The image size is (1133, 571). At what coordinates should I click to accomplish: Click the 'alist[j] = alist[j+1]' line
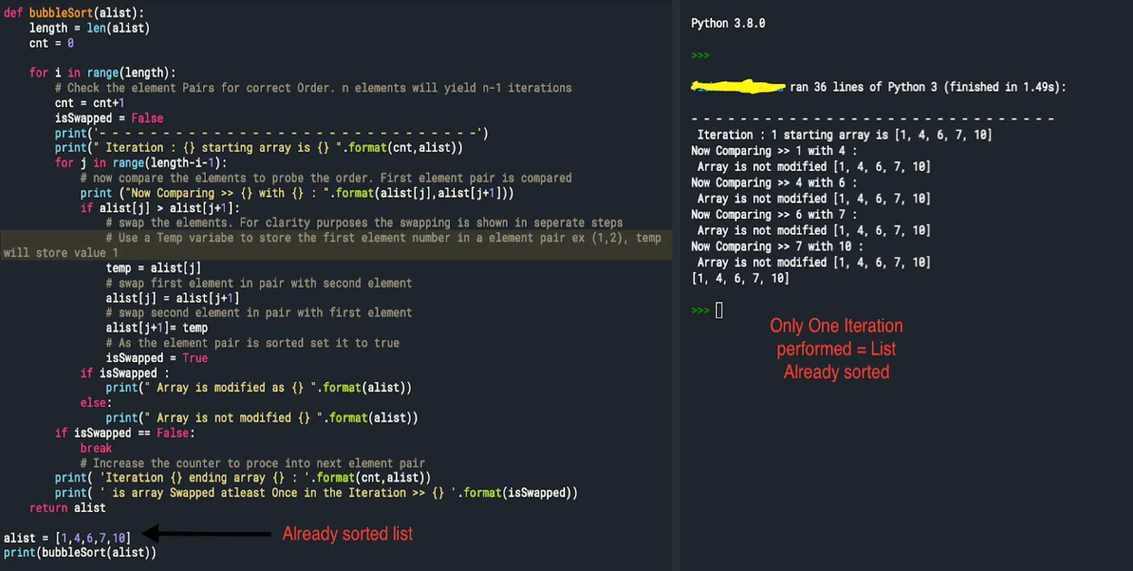[172, 298]
